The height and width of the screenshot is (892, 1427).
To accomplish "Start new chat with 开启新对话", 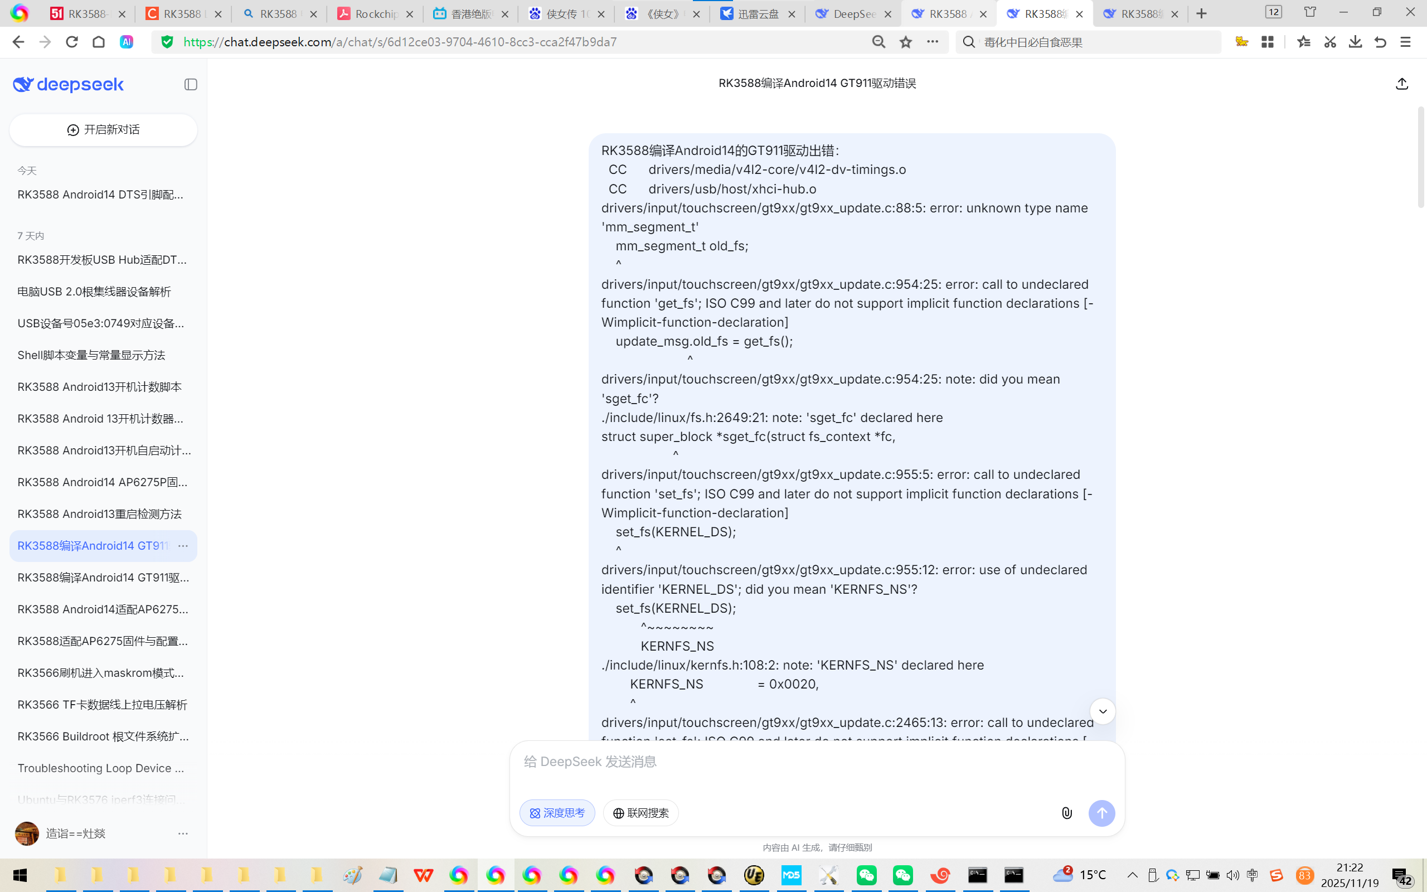I will 103,130.
